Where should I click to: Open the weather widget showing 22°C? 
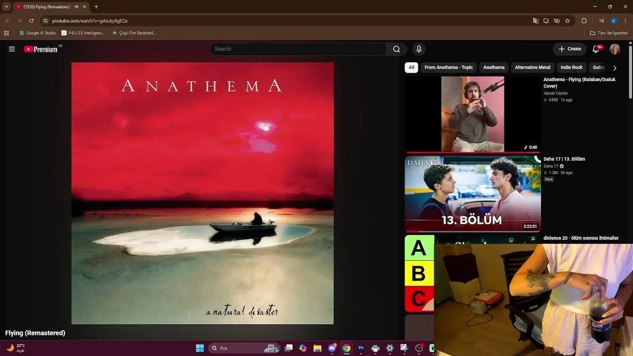15,348
